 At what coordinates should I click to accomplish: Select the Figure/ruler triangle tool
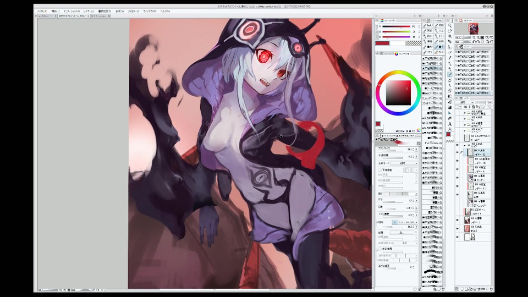click(x=450, y=113)
